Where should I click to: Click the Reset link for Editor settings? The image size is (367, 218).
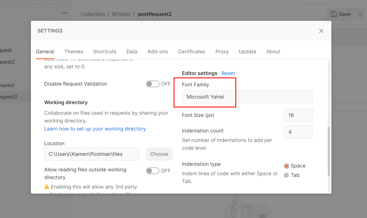tap(228, 73)
